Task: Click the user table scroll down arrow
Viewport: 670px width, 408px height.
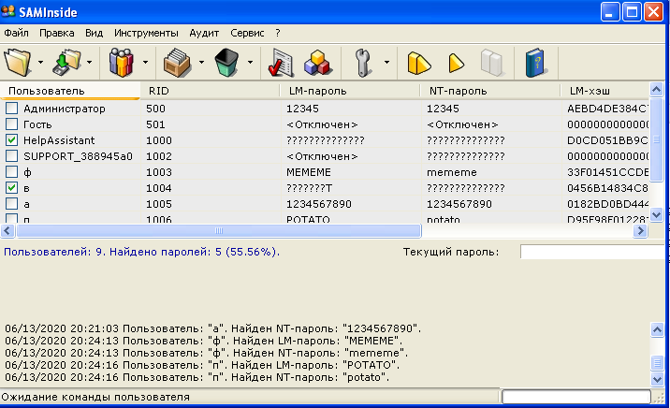Action: tap(656, 214)
